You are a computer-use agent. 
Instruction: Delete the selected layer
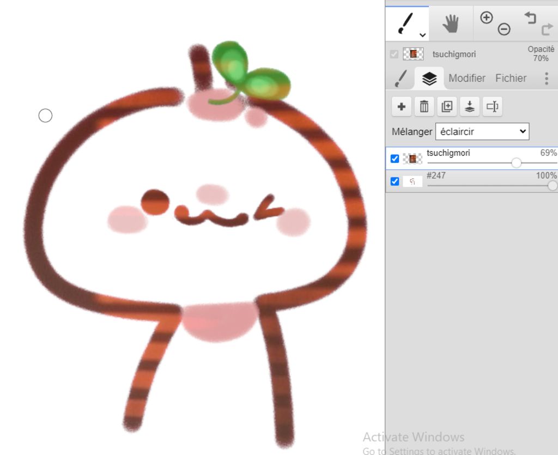click(424, 106)
